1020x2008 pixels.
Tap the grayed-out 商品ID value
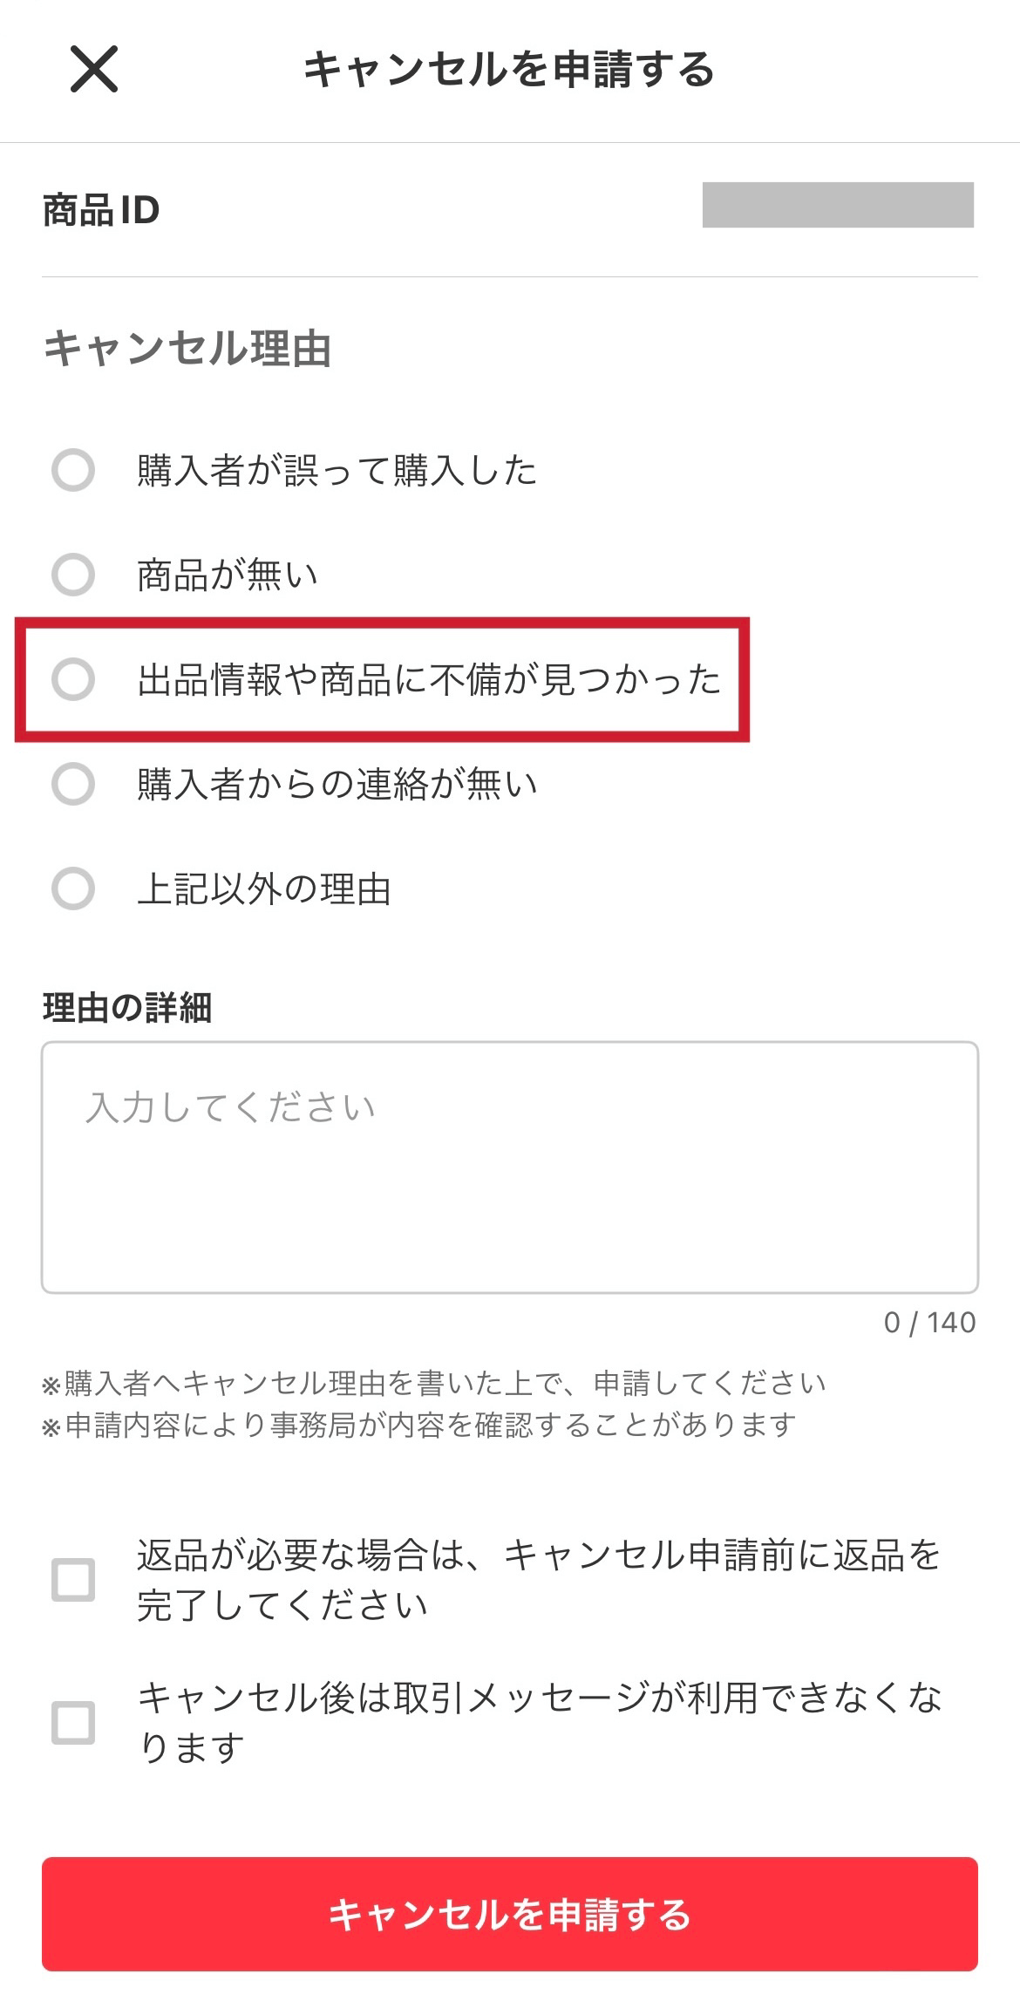840,209
